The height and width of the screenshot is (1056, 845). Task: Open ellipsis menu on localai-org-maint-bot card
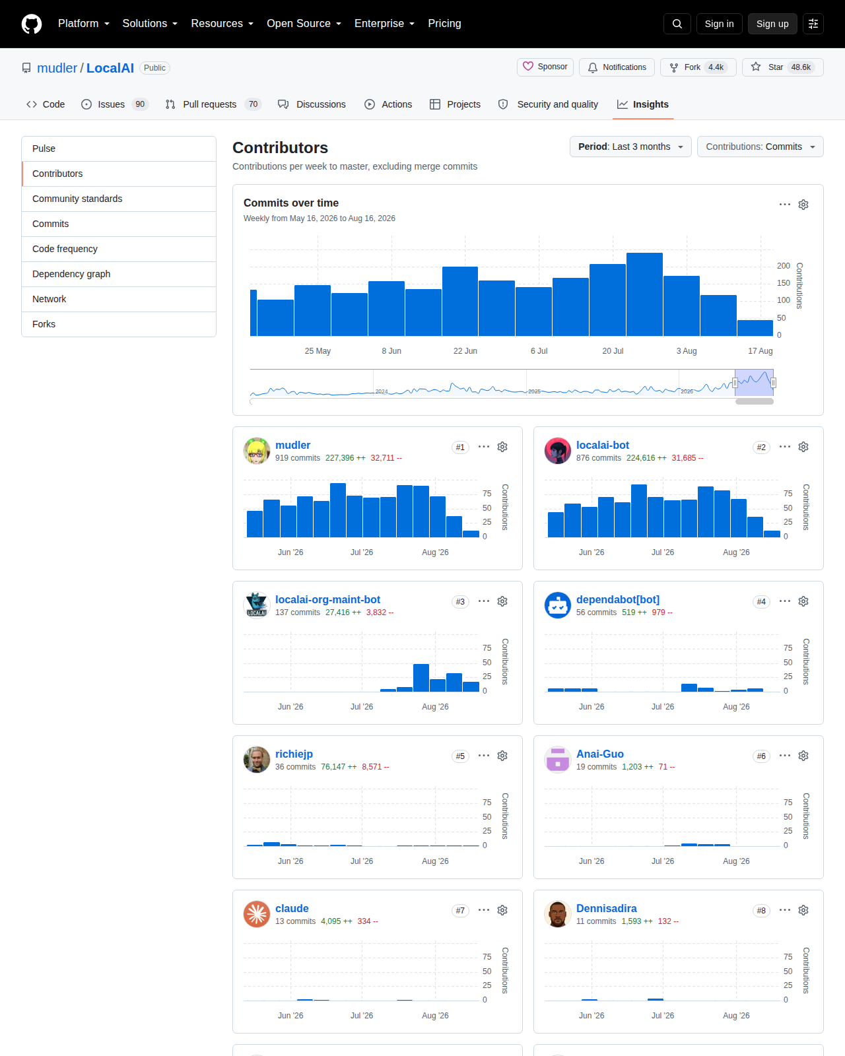point(484,601)
